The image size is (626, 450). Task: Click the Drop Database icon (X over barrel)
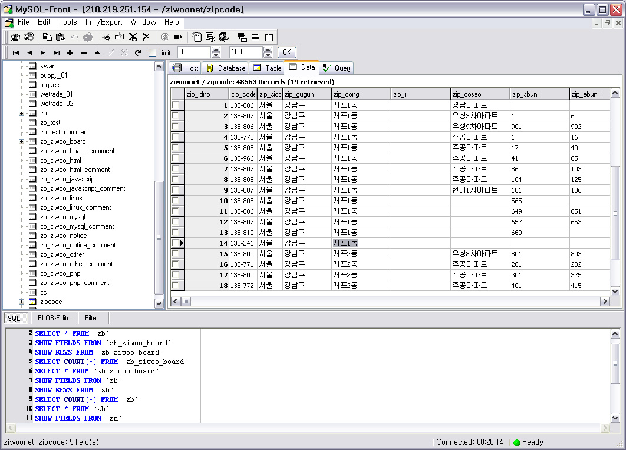133,37
